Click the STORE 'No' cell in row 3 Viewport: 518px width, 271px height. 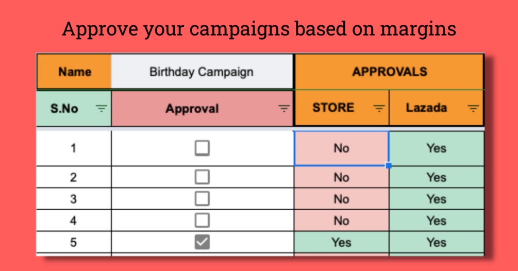(x=341, y=199)
